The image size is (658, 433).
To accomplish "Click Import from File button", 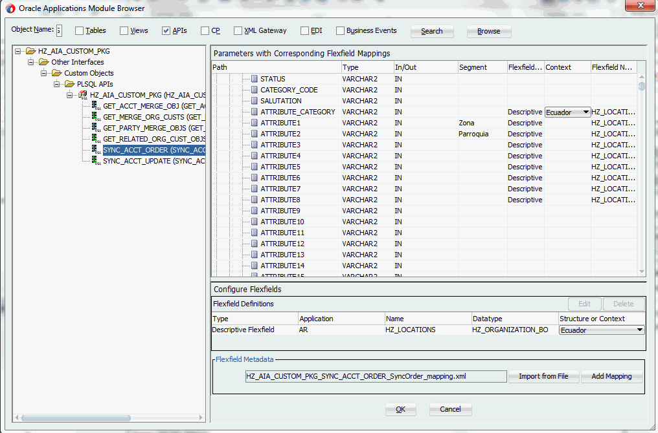I will (543, 376).
